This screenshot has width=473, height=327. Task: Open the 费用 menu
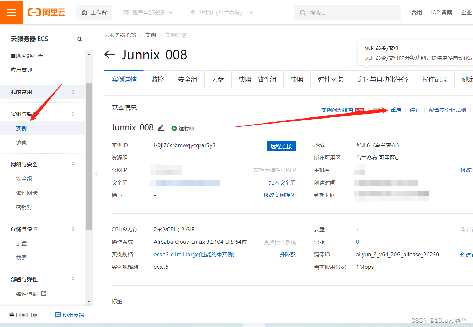tap(417, 12)
